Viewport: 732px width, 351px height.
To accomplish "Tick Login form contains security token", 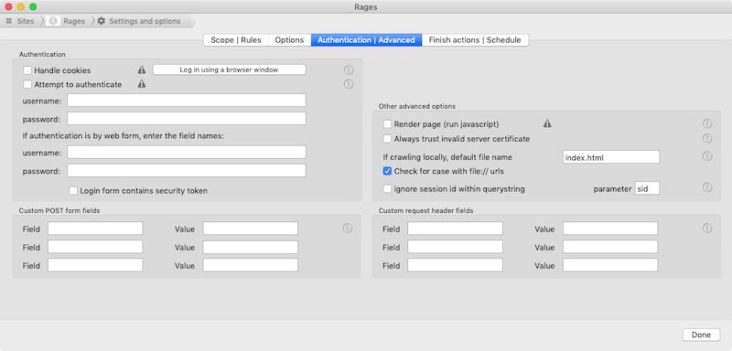I will [x=73, y=191].
